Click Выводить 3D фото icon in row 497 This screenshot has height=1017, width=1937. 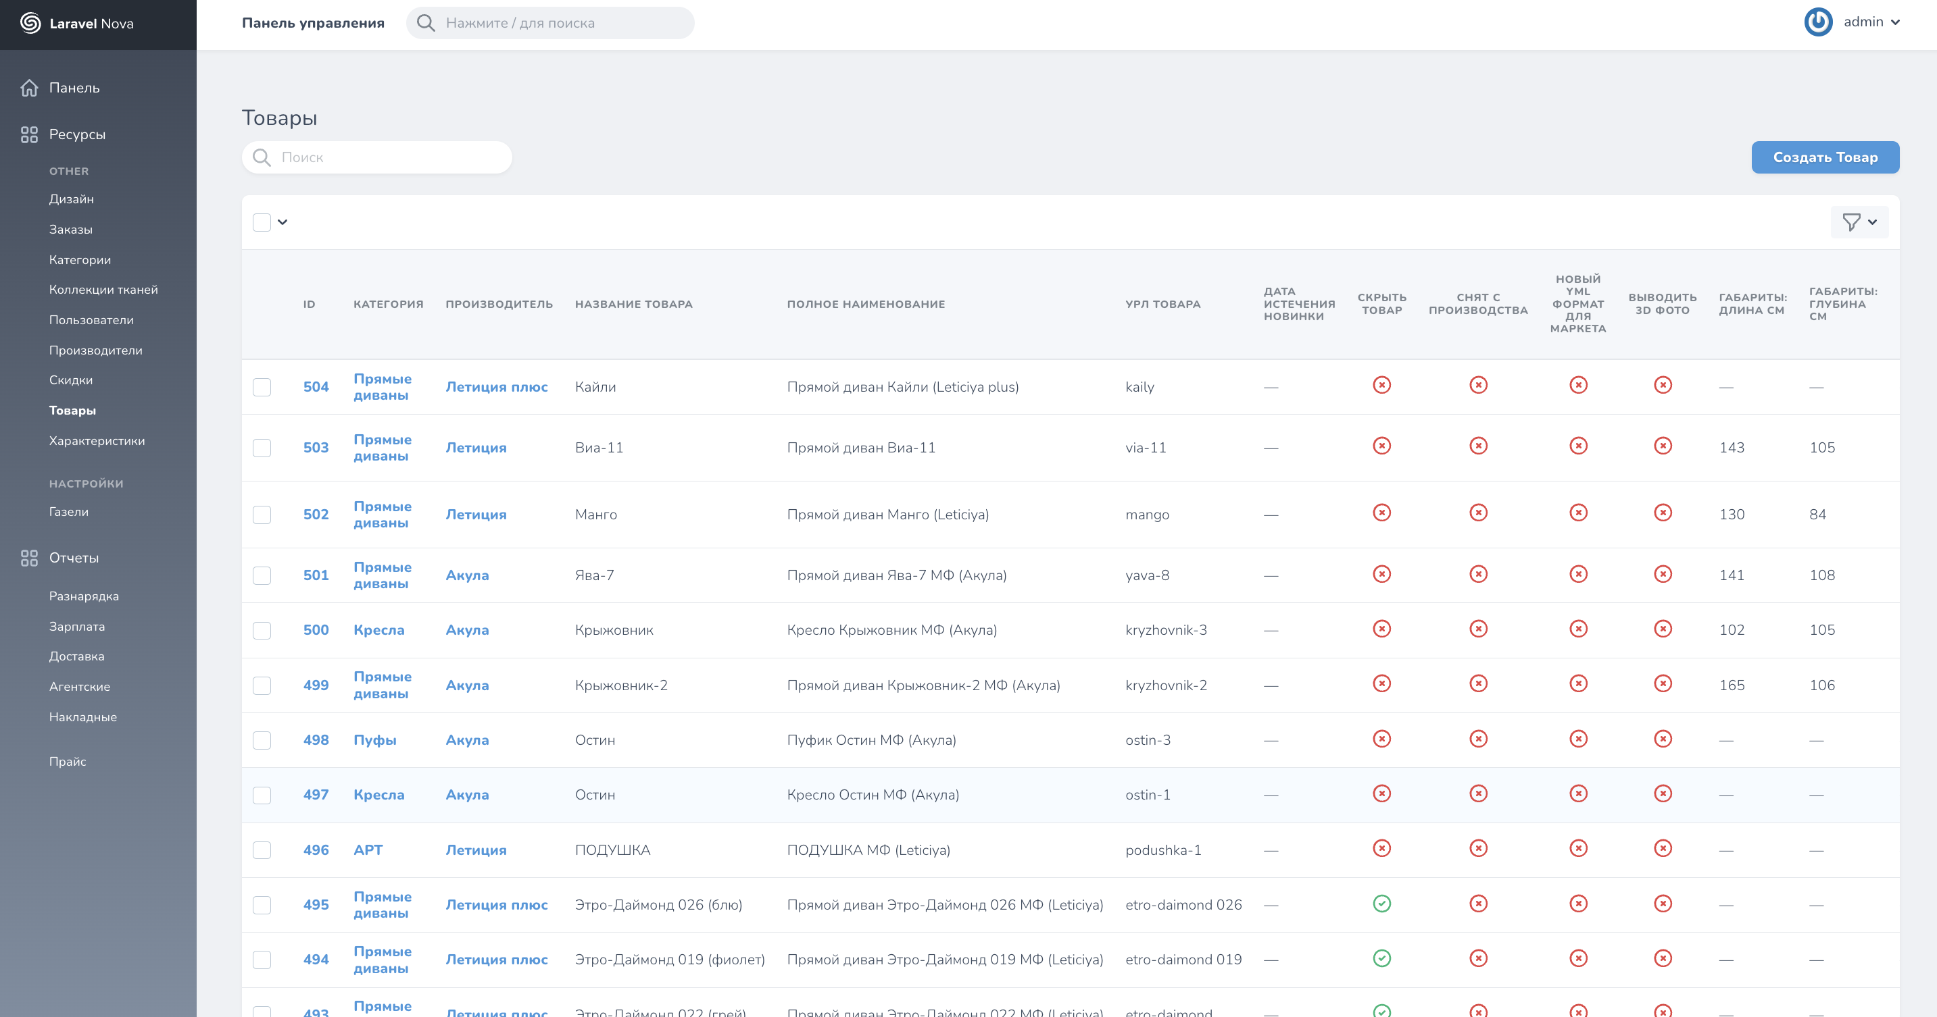tap(1663, 794)
